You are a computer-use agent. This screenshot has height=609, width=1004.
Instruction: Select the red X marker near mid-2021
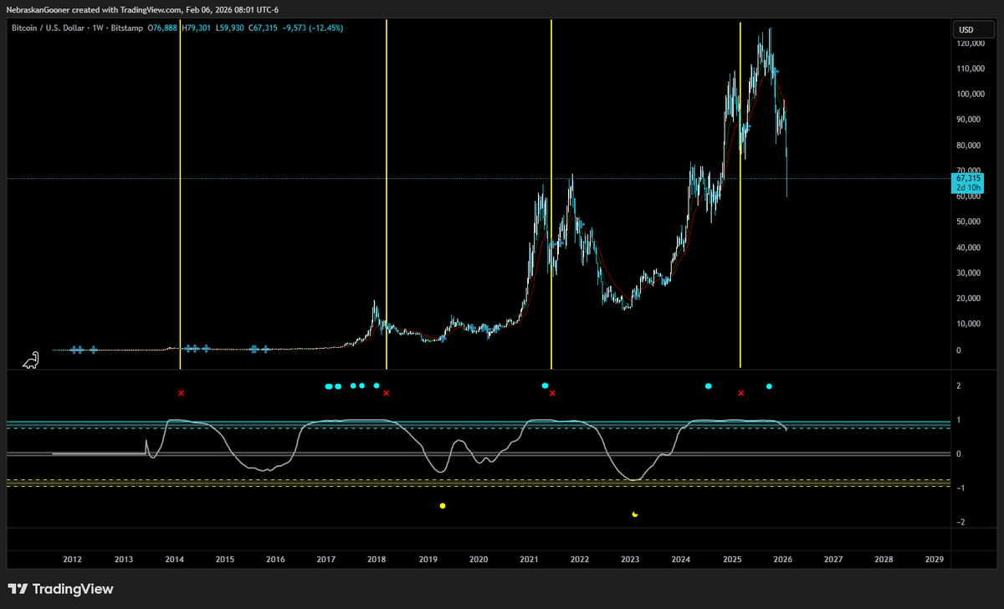click(x=552, y=392)
